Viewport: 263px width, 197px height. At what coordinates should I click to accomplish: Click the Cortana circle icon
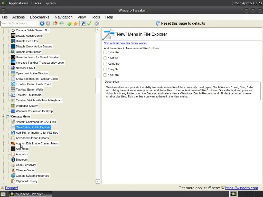pyautogui.click(x=13, y=30)
